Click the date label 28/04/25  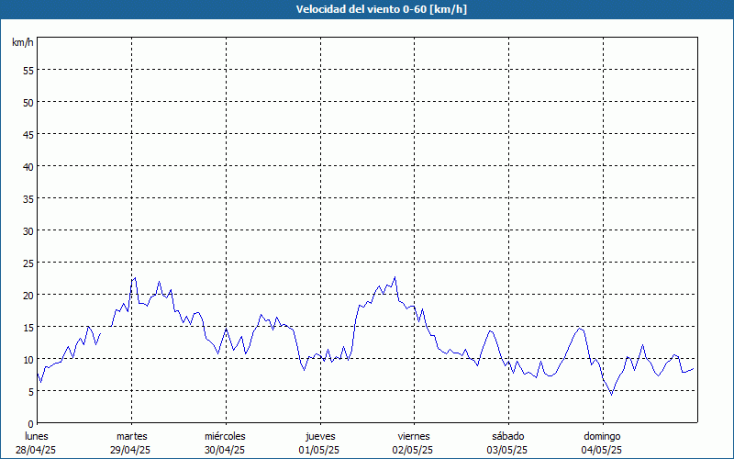coord(36,450)
